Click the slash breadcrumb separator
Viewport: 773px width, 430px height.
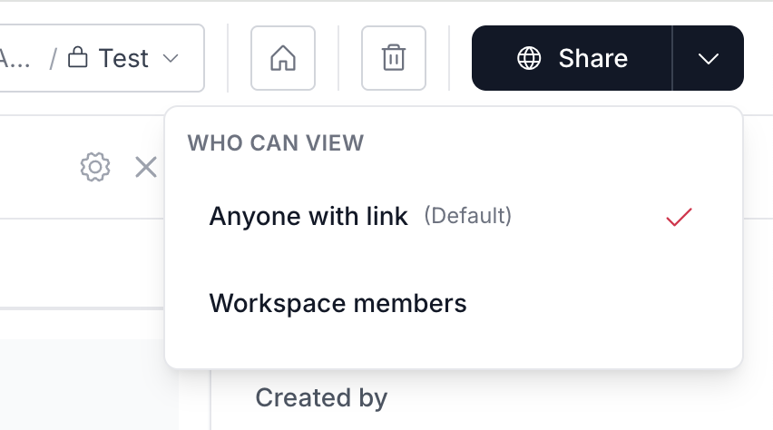[53, 59]
